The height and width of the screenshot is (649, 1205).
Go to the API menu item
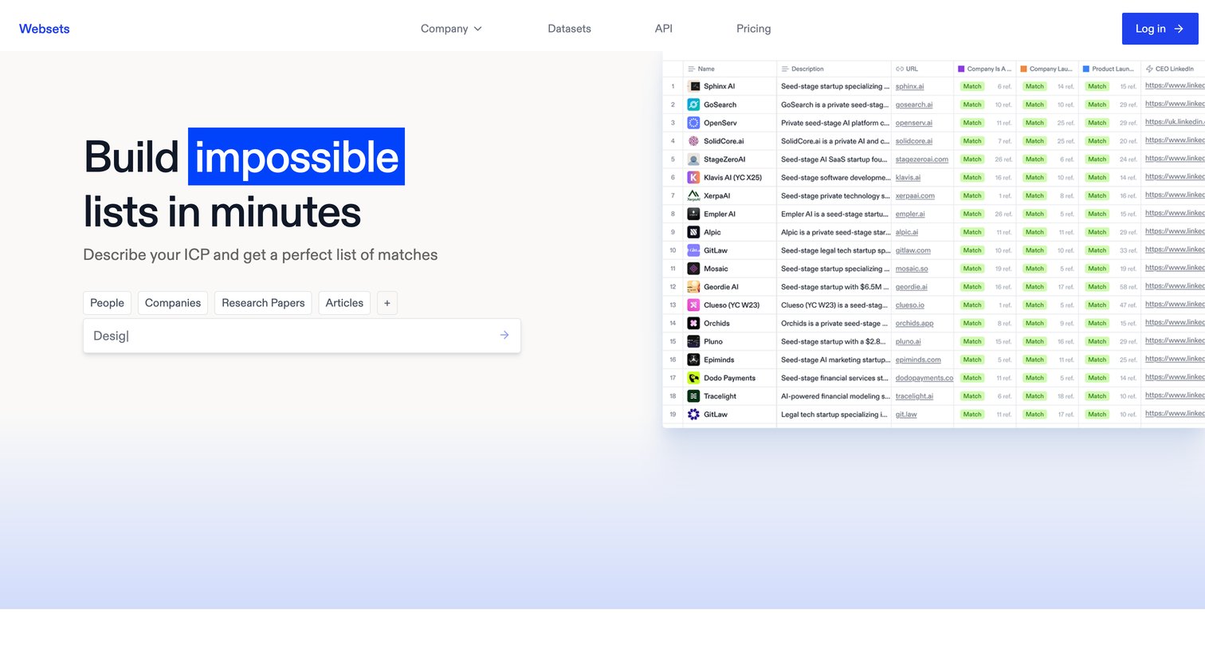click(663, 29)
